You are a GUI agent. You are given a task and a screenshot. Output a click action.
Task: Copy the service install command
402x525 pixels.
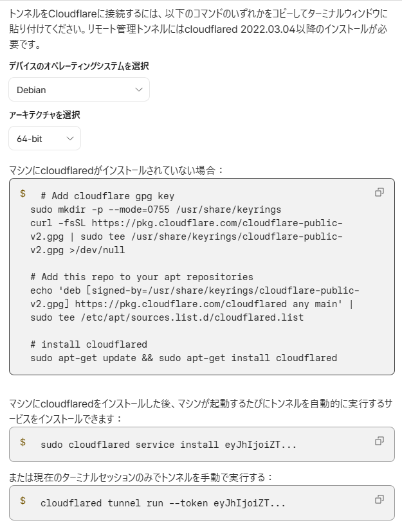[379, 441]
